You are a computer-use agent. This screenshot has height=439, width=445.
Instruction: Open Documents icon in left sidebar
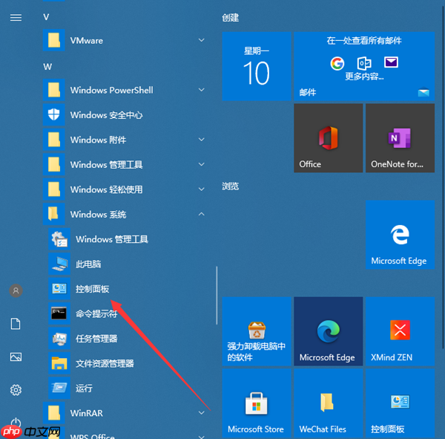pos(16,324)
